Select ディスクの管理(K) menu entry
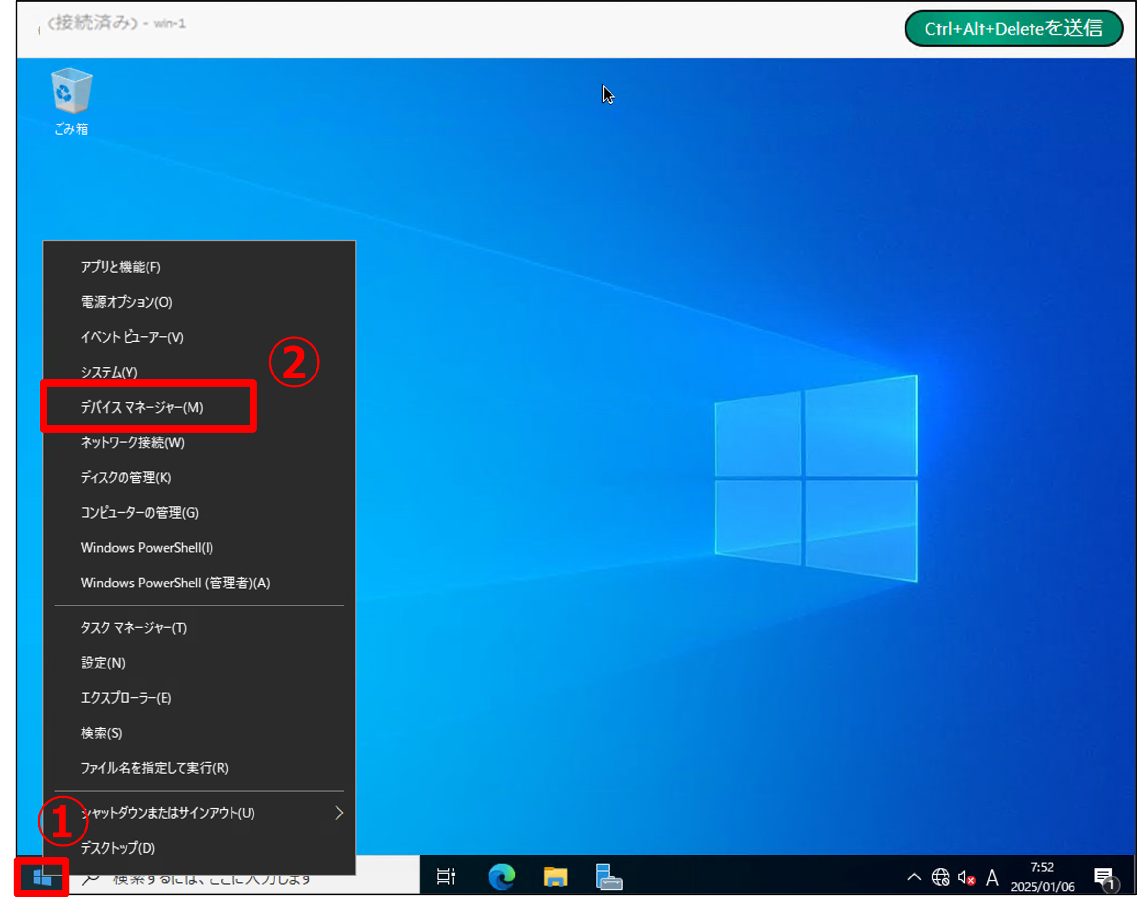Viewport: 1137px width, 897px height. pyautogui.click(x=126, y=478)
